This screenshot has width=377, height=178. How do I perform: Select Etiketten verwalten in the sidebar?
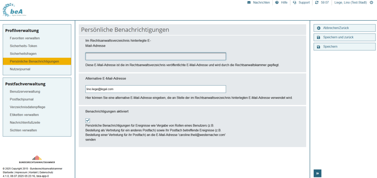(24, 115)
